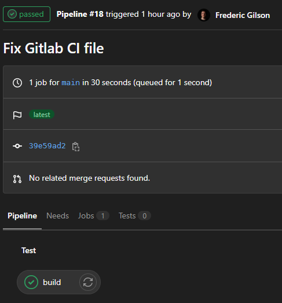Open Frederic Gilson profile link
This screenshot has width=282, height=303.
243,15
